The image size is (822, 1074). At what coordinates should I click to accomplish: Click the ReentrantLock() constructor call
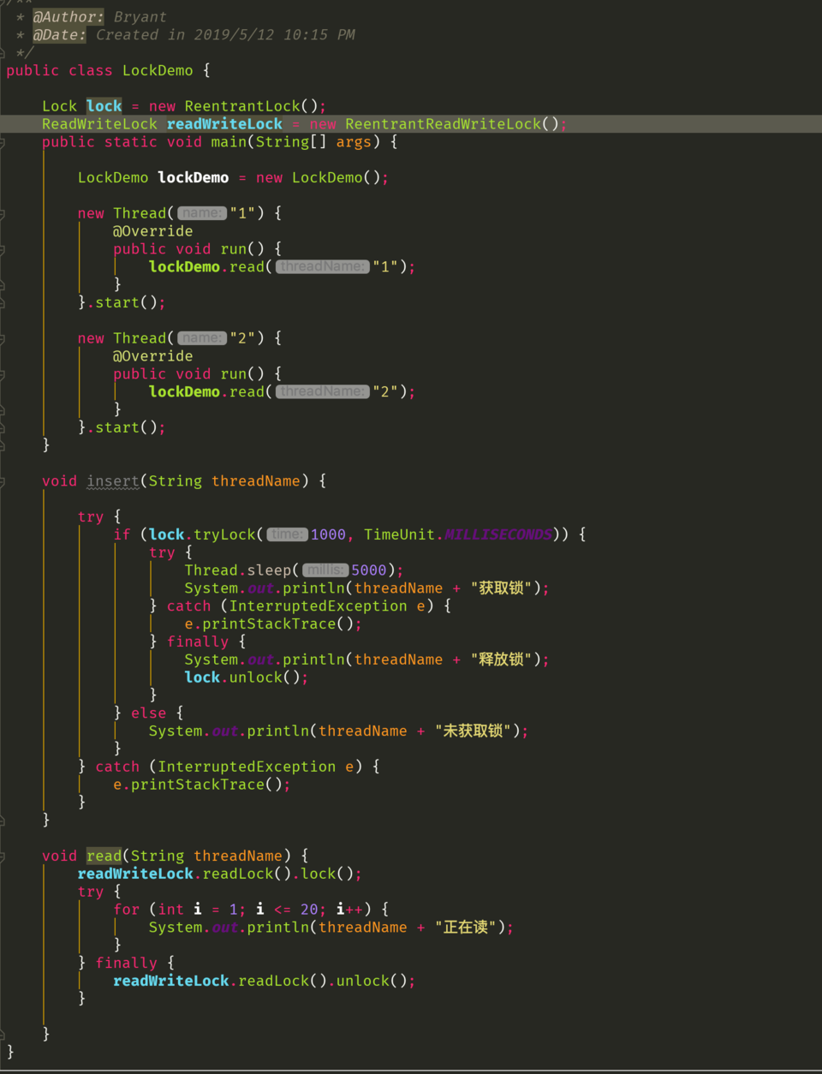pos(251,106)
